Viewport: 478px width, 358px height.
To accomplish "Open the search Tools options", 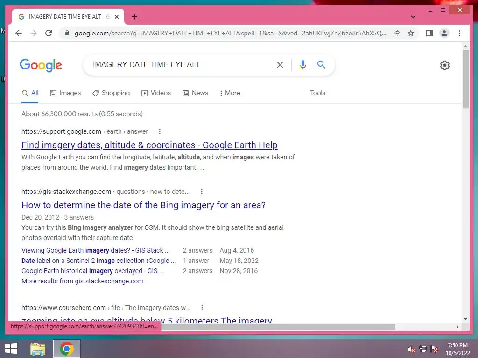I will [x=317, y=93].
